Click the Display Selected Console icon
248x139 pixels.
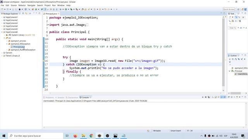coord(232,97)
